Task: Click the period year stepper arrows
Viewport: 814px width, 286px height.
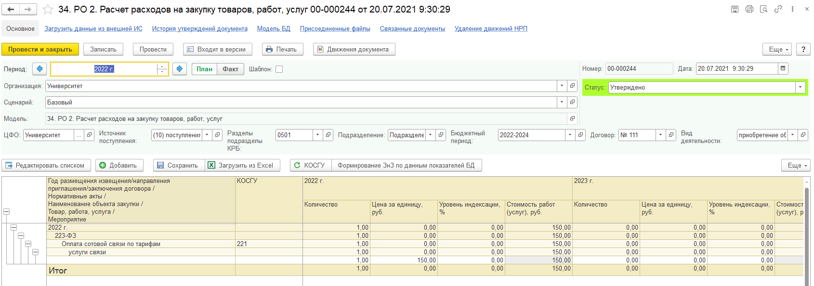Action: click(162, 69)
